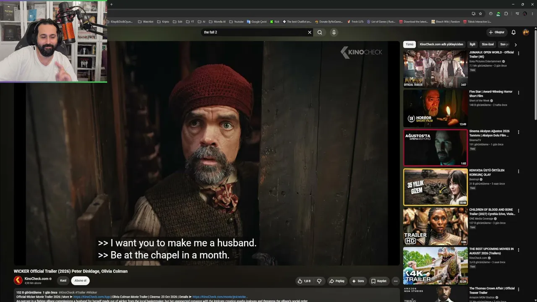The height and width of the screenshot is (302, 537).
Task: Open options for Children of Blood and Bone
Action: pos(519,211)
